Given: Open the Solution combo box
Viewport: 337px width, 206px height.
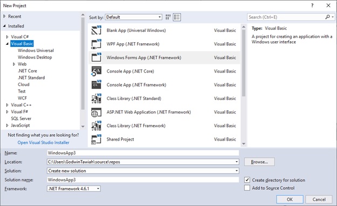Looking at the screenshot, I should (x=143, y=171).
